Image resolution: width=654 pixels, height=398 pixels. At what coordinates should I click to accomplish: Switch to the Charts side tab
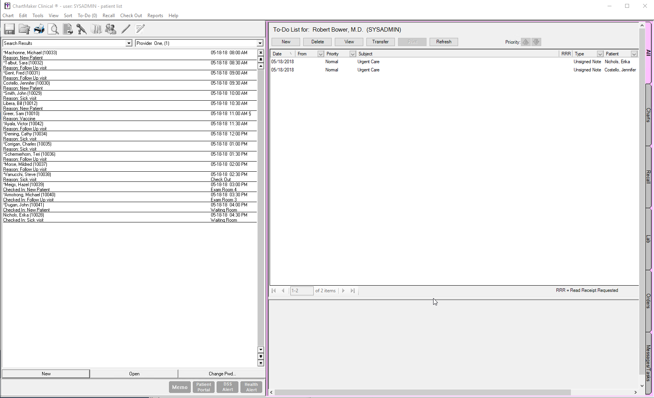648,115
